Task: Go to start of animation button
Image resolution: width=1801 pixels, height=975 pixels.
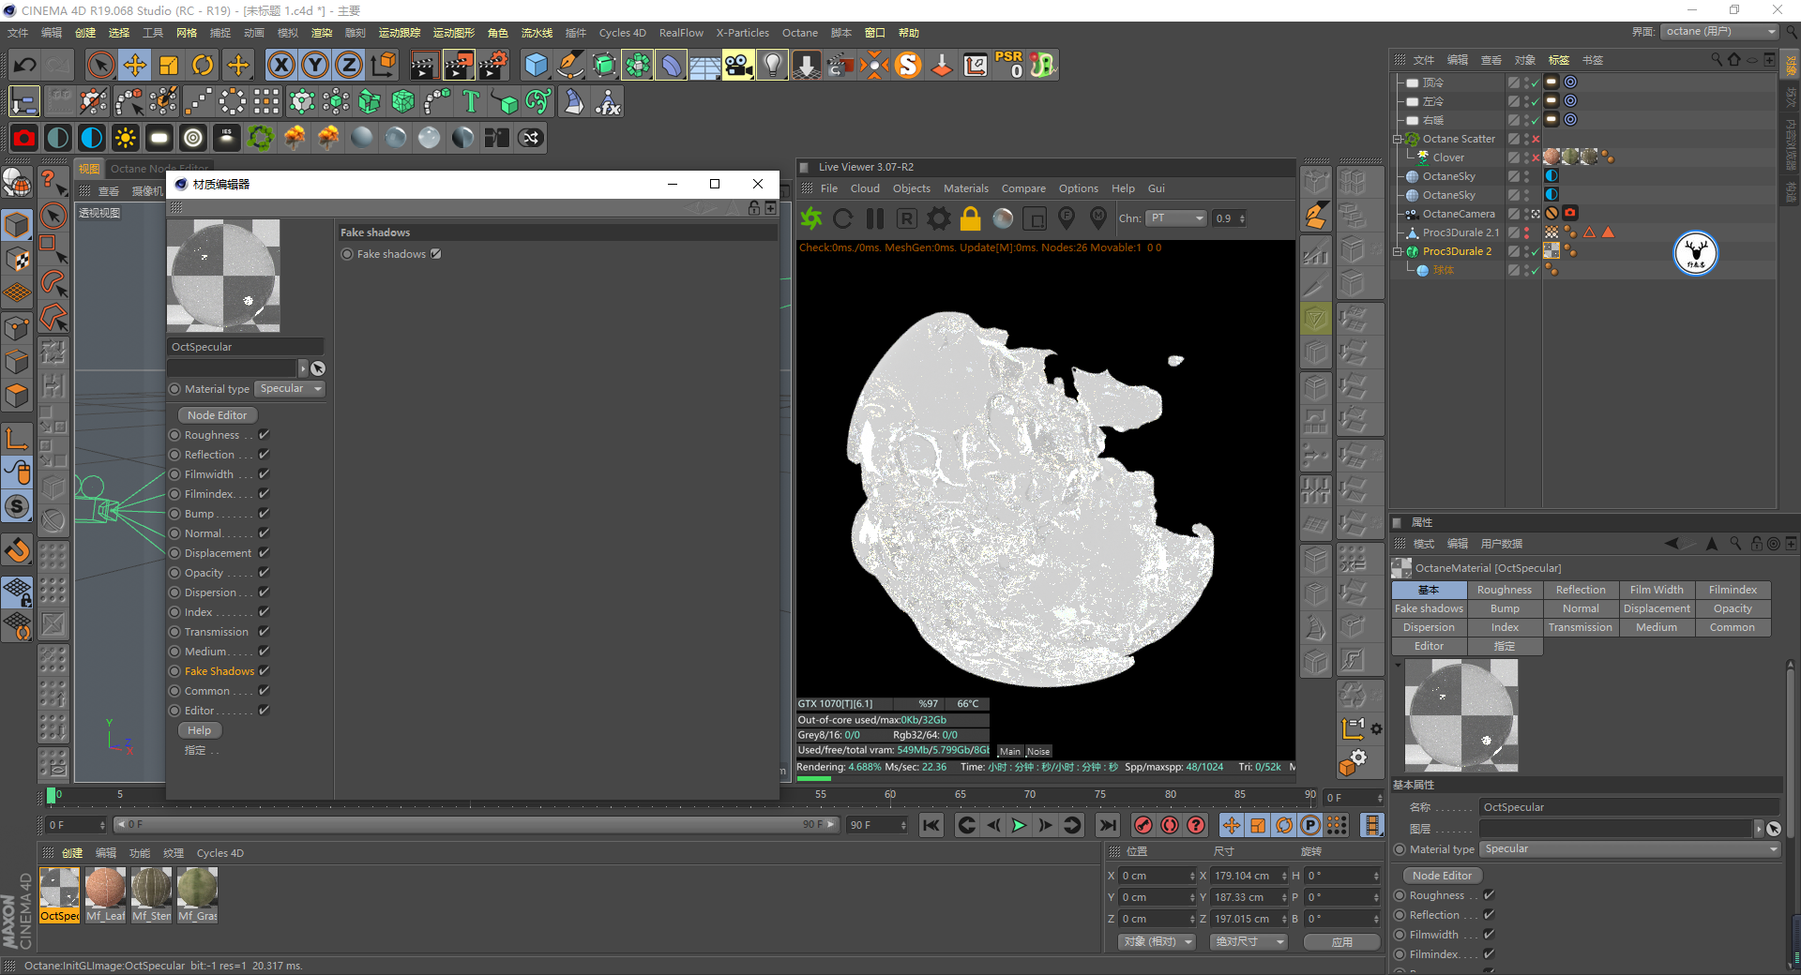Action: point(931,825)
